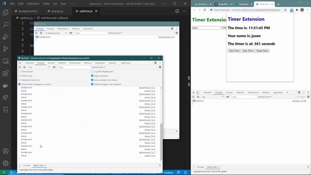This screenshot has width=311, height=175.
Task: Click the Reset Timer button
Action: click(x=262, y=51)
